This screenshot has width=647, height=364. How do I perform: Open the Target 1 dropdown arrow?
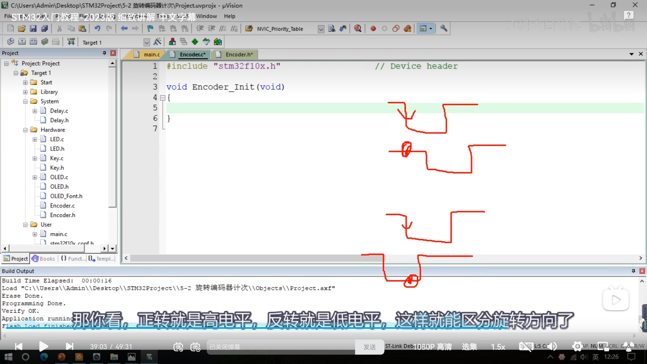click(147, 42)
